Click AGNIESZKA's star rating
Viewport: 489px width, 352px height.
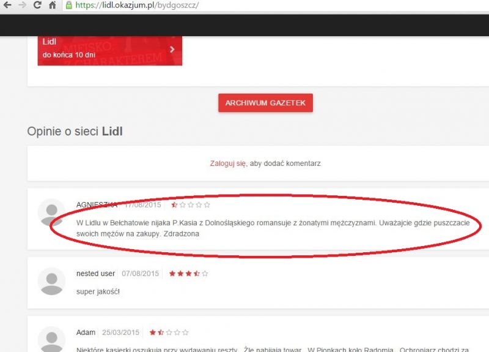point(191,205)
